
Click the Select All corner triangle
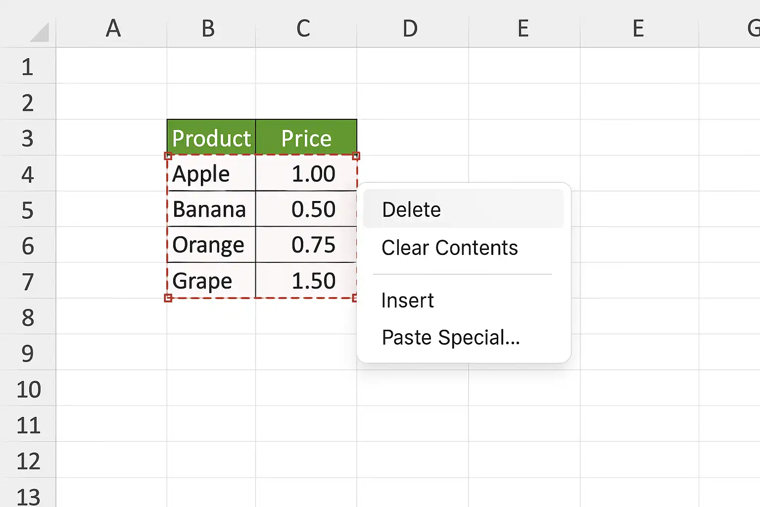point(40,32)
